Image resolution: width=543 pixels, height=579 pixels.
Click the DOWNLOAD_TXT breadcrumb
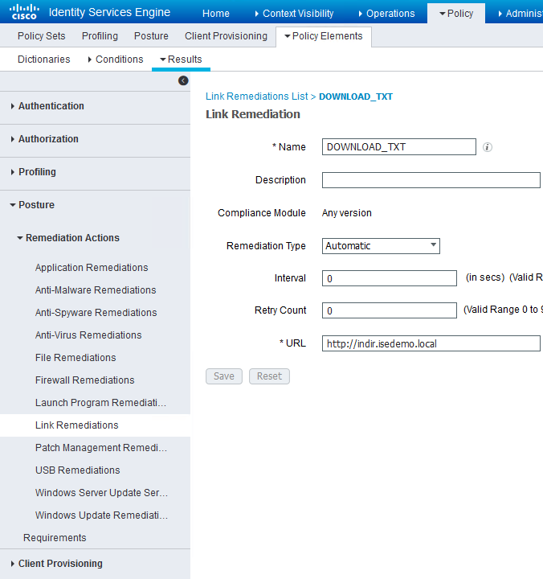(356, 96)
